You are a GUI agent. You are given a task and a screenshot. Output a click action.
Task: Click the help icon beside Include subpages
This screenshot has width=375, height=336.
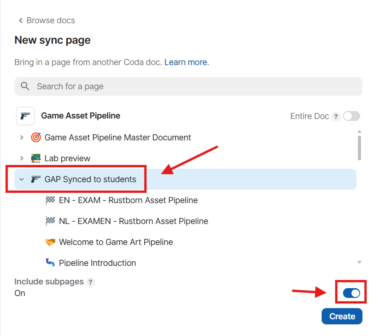(x=91, y=282)
